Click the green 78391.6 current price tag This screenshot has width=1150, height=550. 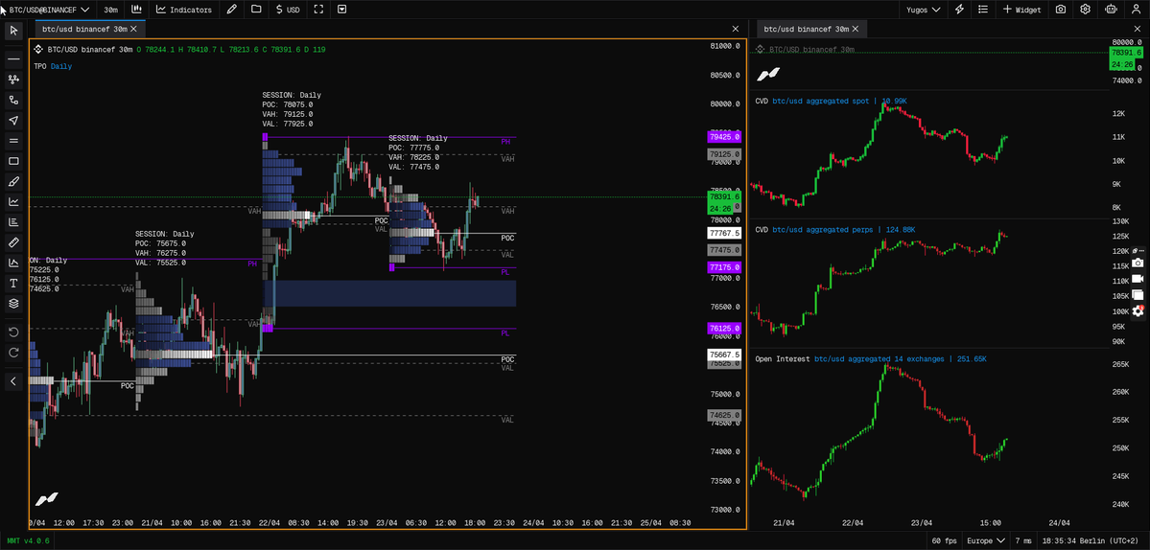point(724,197)
